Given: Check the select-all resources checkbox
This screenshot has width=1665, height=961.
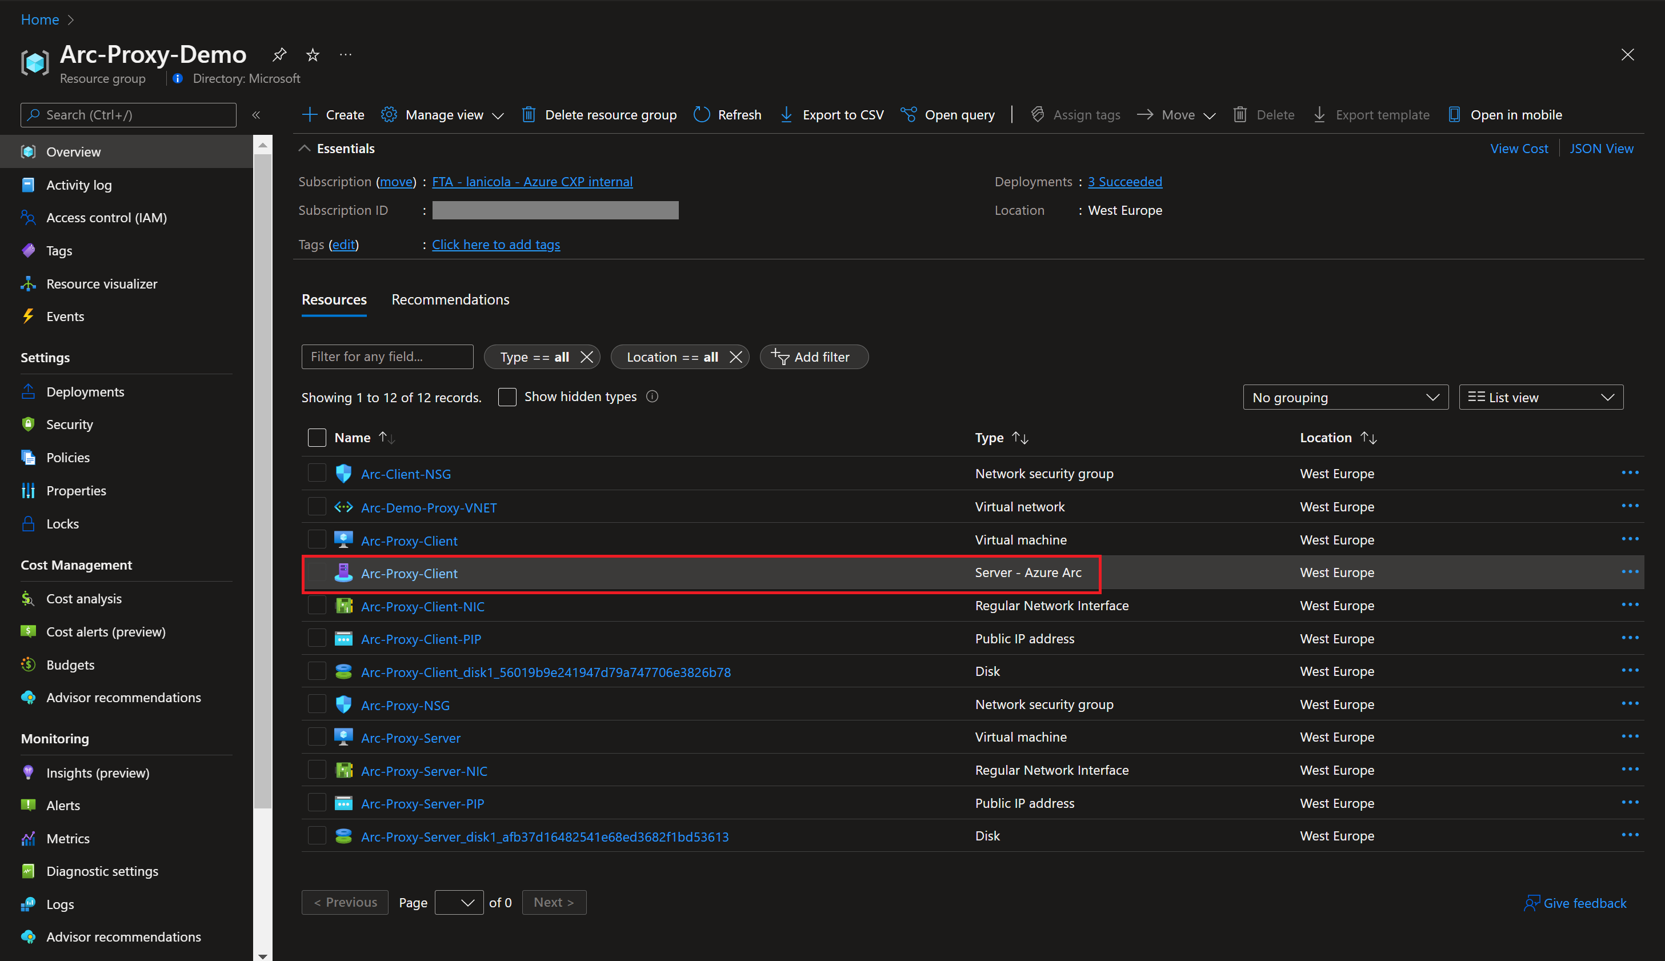Looking at the screenshot, I should tap(318, 438).
